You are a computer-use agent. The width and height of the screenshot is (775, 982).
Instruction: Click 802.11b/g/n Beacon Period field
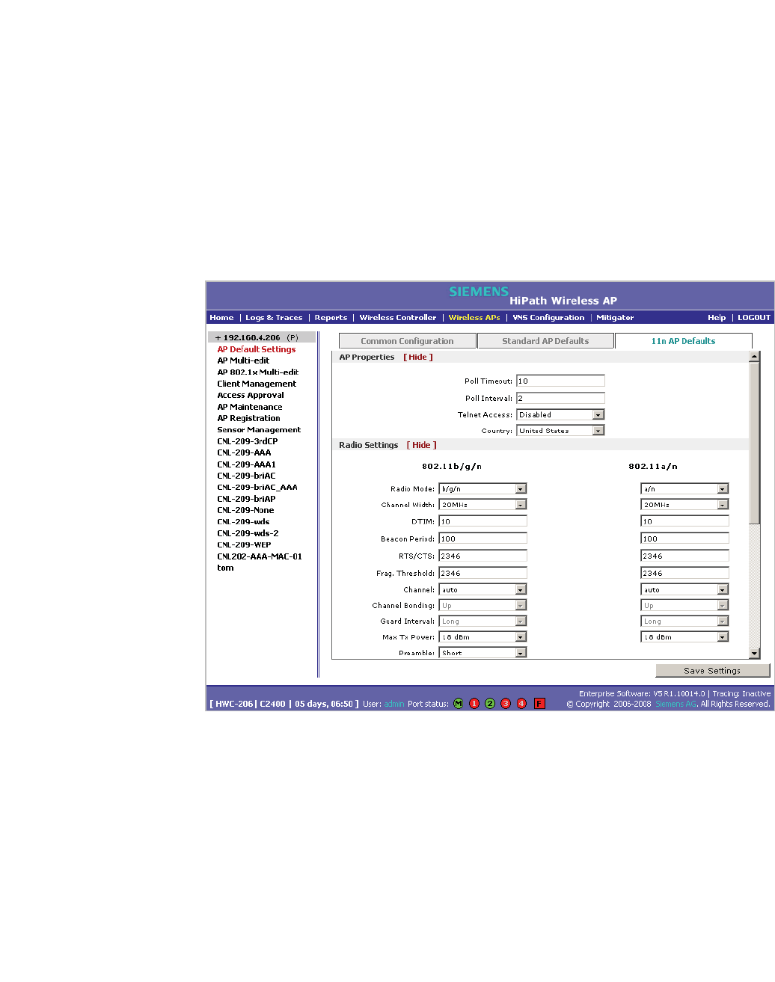[x=483, y=538]
